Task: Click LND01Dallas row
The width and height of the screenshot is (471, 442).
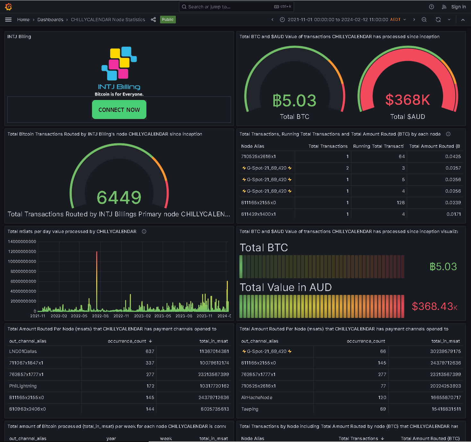Action: [x=119, y=351]
